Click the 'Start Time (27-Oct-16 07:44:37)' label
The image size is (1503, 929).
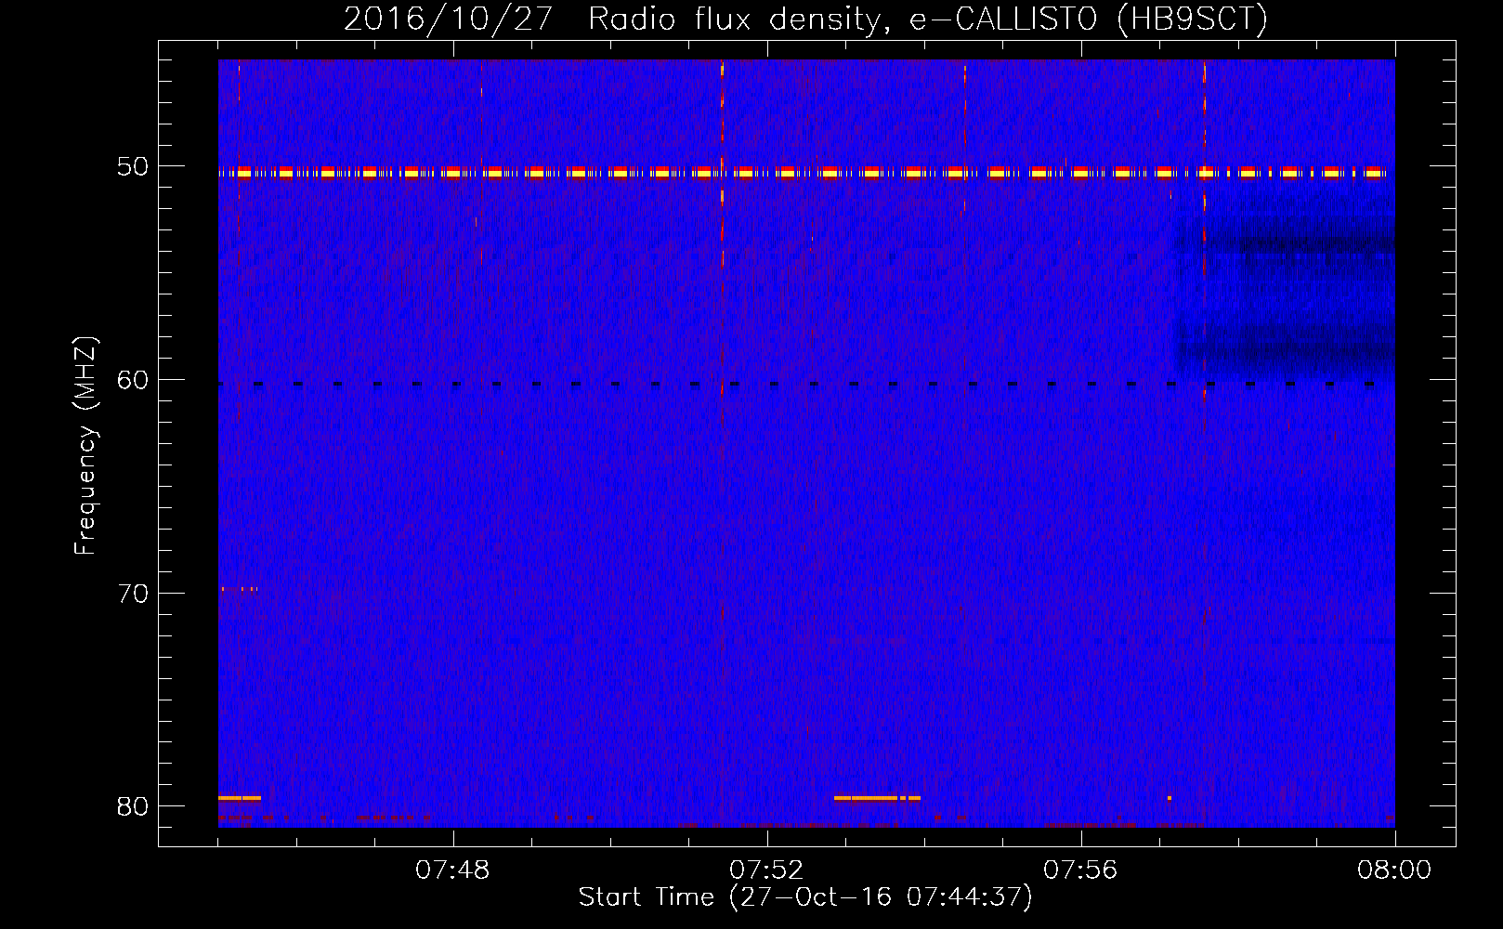(x=805, y=897)
